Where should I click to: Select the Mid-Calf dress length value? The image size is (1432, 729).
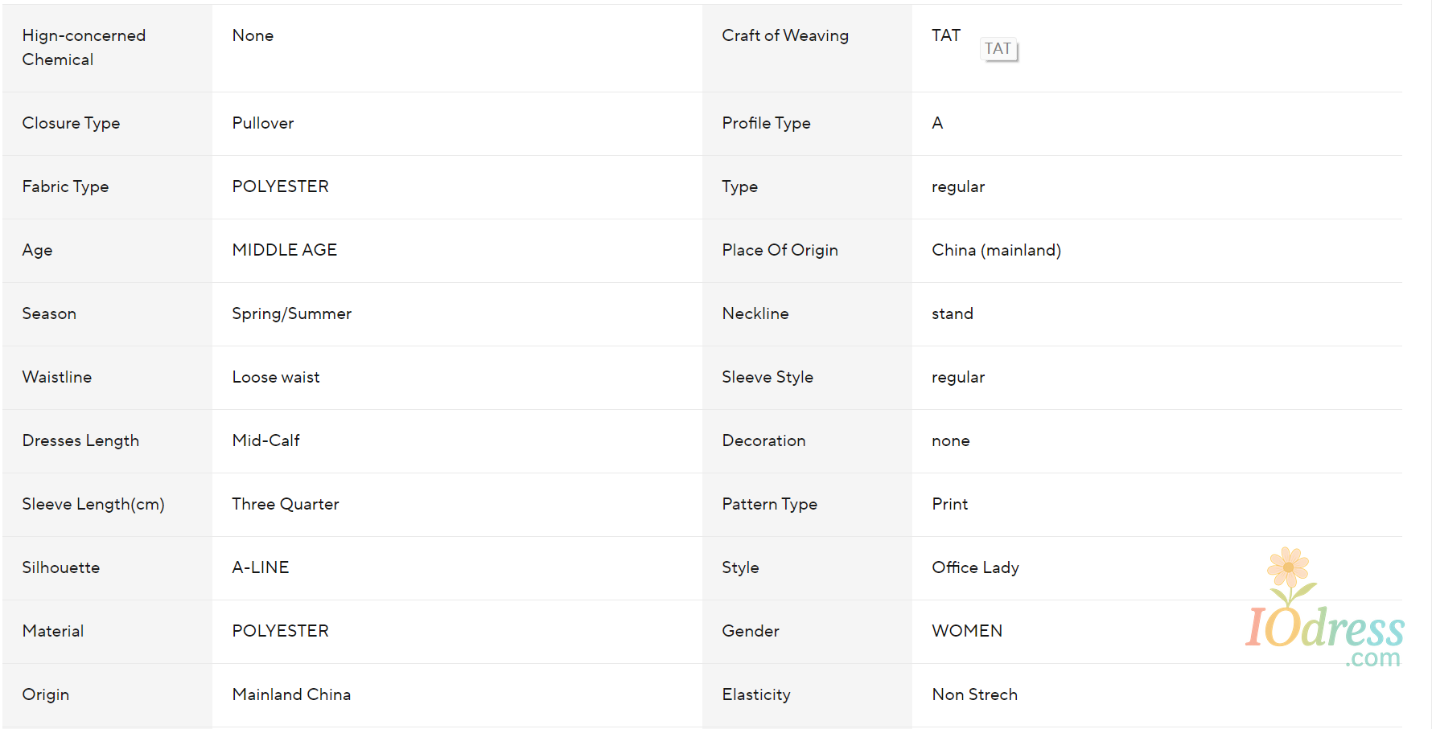265,440
